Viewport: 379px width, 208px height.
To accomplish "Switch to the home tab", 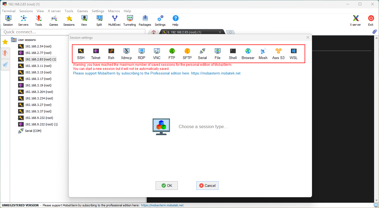I will tap(154, 32).
